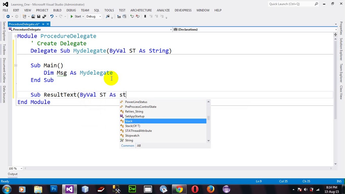Open Dreamweaver from the taskbar
Viewport: 345px width, 194px height.
click(132, 189)
